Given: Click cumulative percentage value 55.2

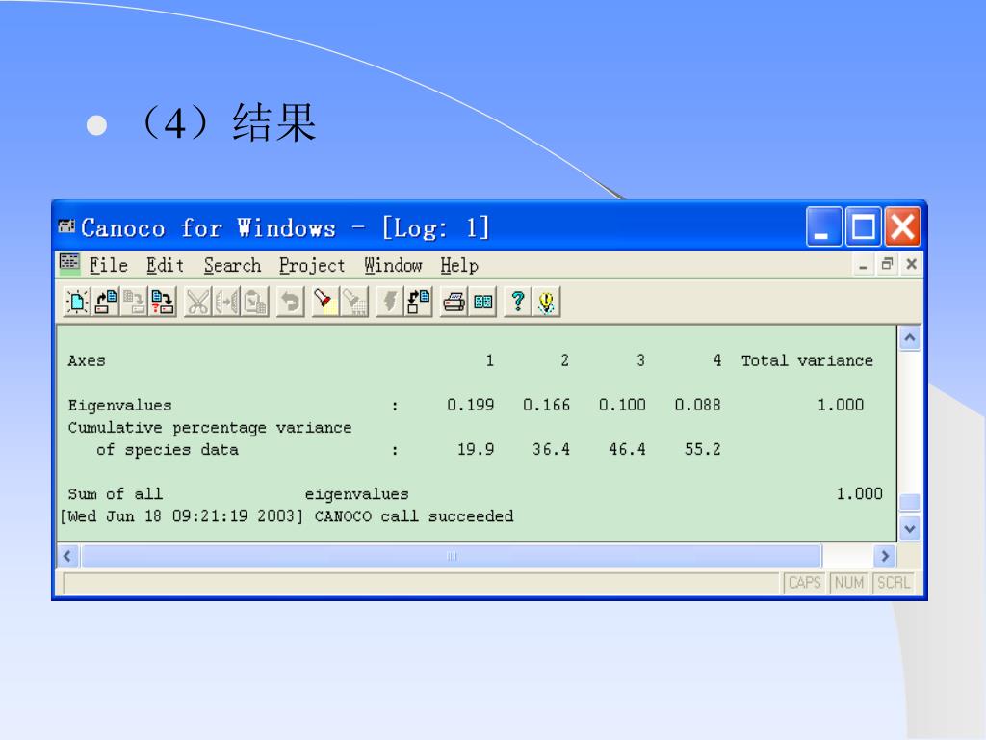Looking at the screenshot, I should [x=702, y=449].
